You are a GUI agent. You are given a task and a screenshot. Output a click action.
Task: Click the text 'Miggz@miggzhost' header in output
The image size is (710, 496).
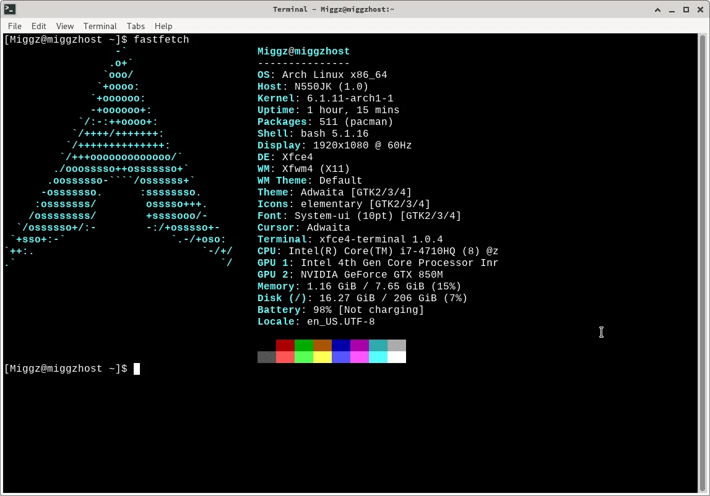click(x=303, y=51)
